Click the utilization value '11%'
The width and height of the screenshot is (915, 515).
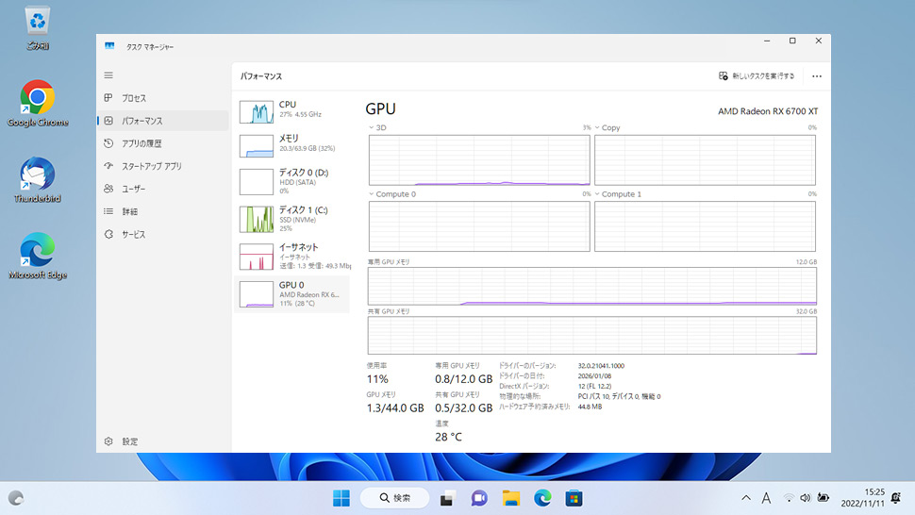[377, 379]
